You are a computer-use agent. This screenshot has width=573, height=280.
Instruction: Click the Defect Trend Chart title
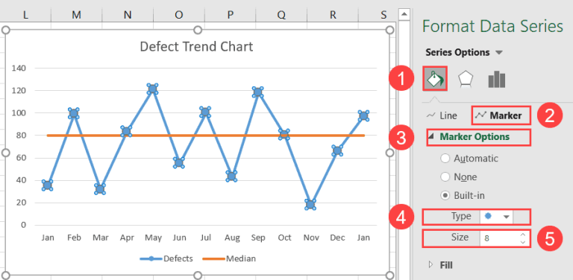tap(197, 47)
